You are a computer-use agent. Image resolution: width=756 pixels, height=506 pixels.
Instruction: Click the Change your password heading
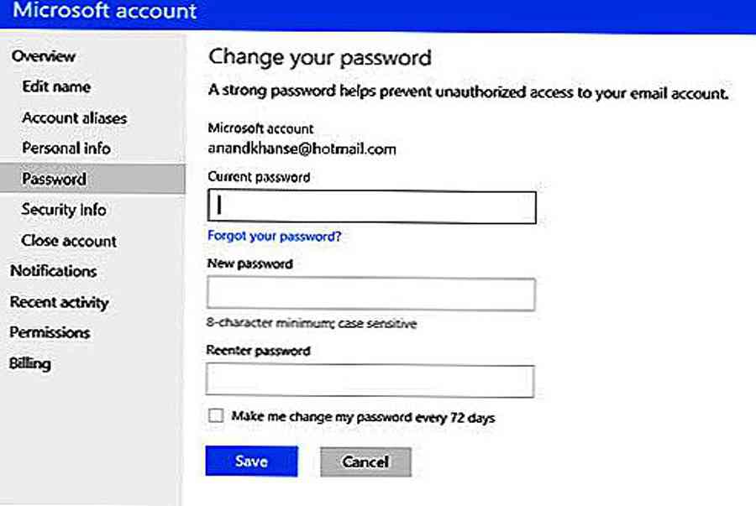click(319, 57)
